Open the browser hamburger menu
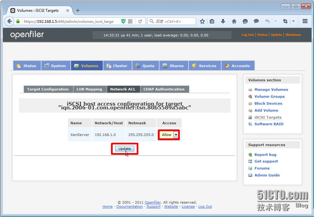Screen dimensions: 314x217 (305, 21)
